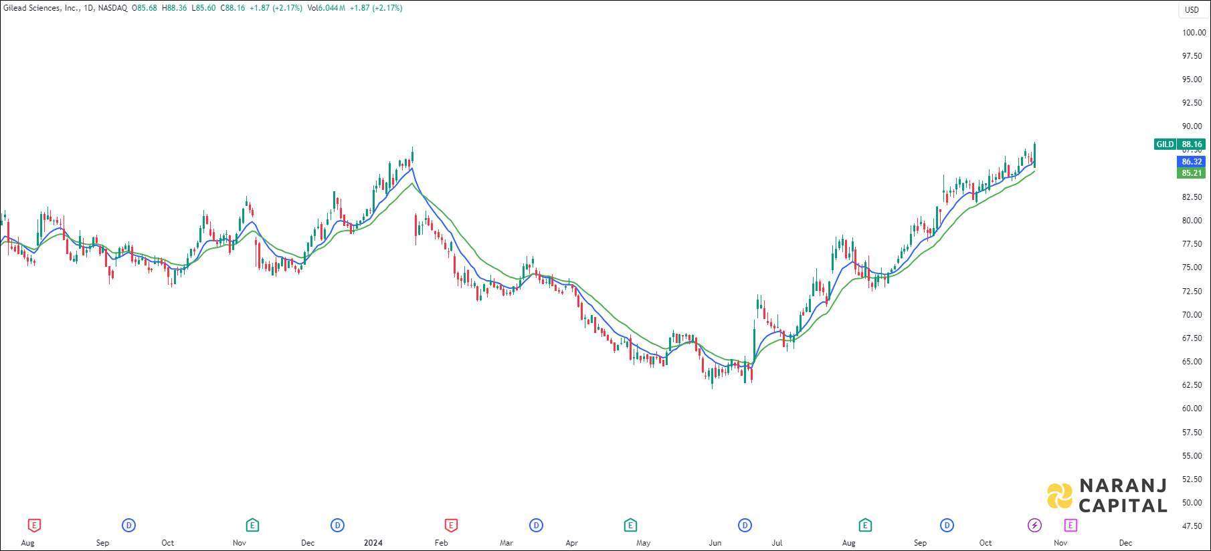This screenshot has width=1211, height=551.
Task: Click the dividend marker above Jun
Action: (745, 526)
